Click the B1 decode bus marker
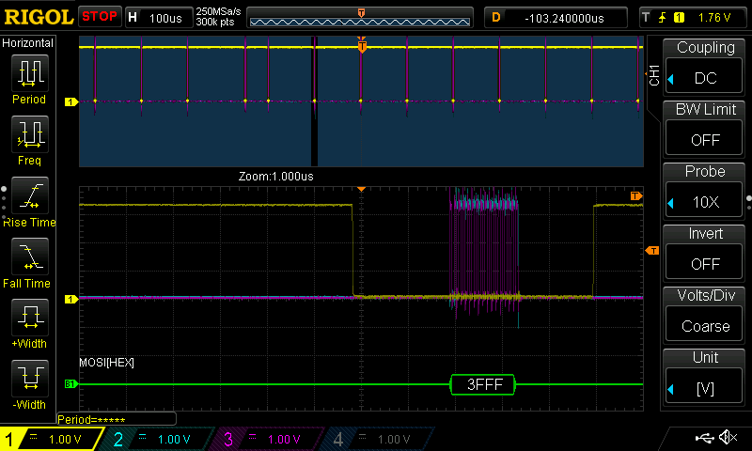The width and height of the screenshot is (752, 451). tap(71, 384)
